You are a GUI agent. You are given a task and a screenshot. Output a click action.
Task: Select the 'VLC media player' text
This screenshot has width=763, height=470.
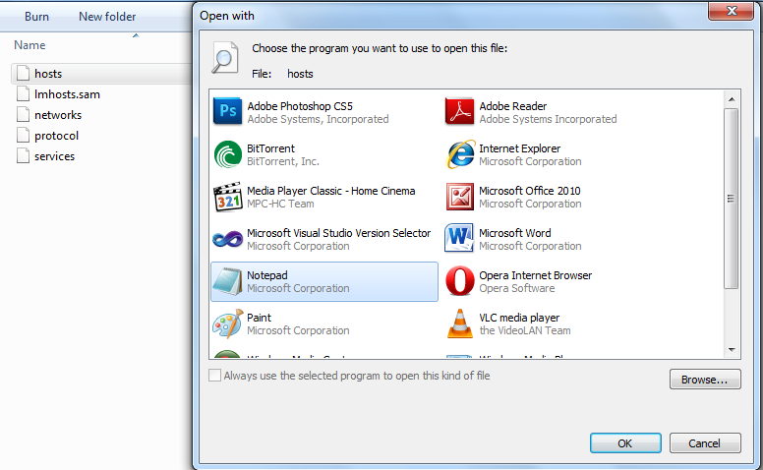click(x=519, y=318)
